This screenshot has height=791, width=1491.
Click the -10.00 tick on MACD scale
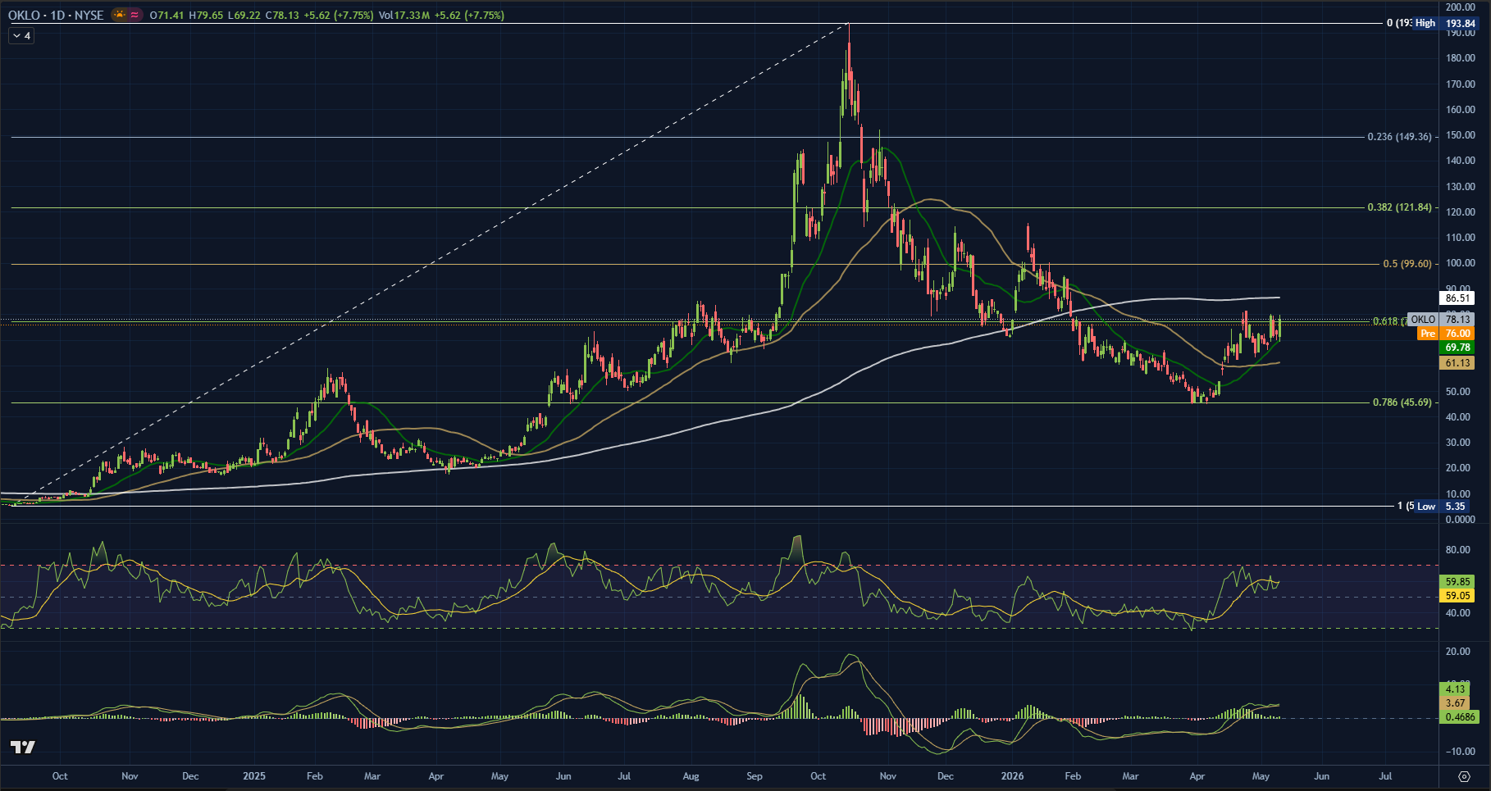(1459, 752)
